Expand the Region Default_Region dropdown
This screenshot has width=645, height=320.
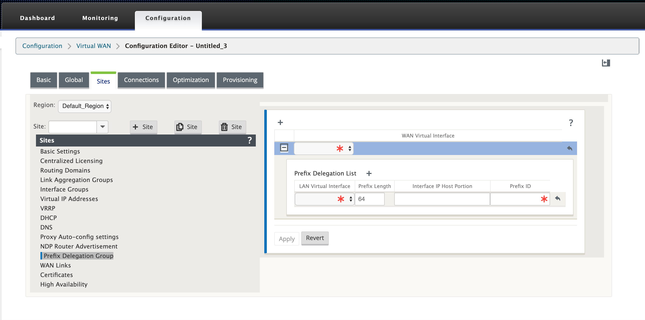(84, 106)
